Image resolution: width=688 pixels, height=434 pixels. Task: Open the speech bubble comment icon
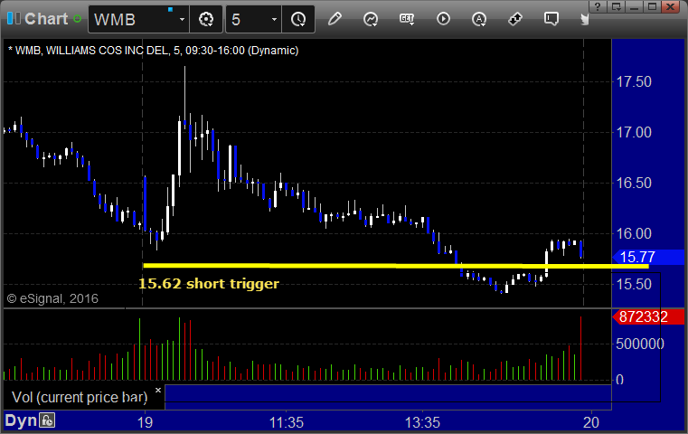(551, 19)
